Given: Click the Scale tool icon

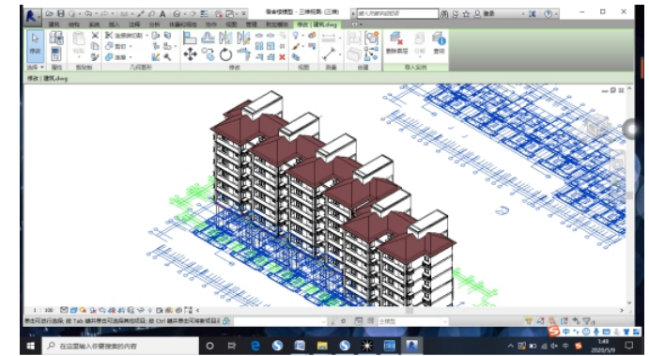Looking at the screenshot, I should pos(270,46).
